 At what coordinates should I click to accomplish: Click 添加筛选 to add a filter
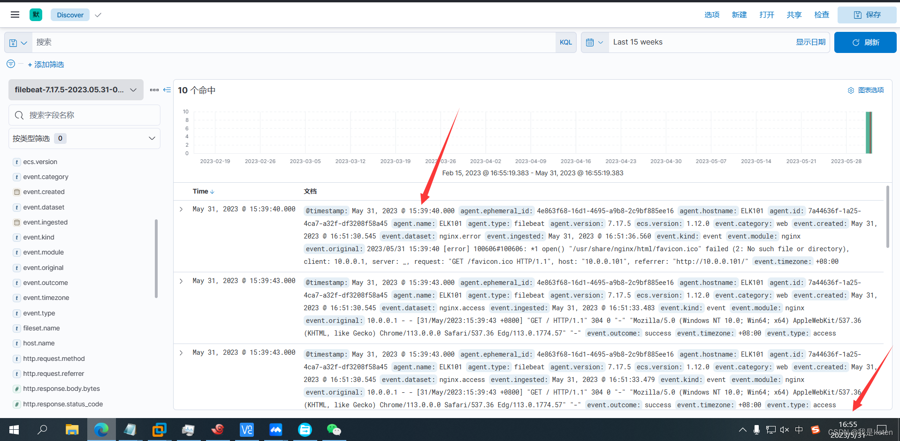[x=46, y=64]
